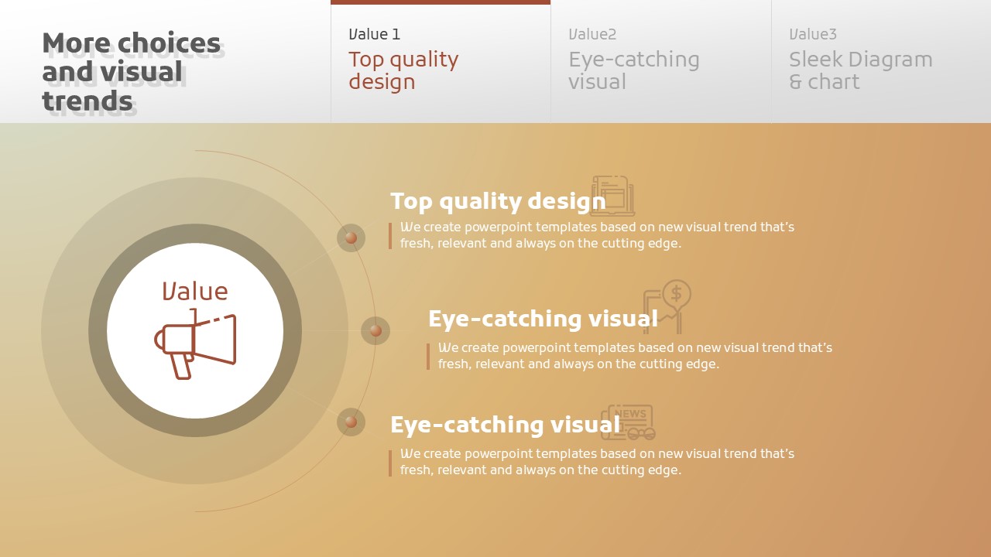Click the bottom bullet dot near the news heading
Screen dimensions: 991x557
(351, 422)
